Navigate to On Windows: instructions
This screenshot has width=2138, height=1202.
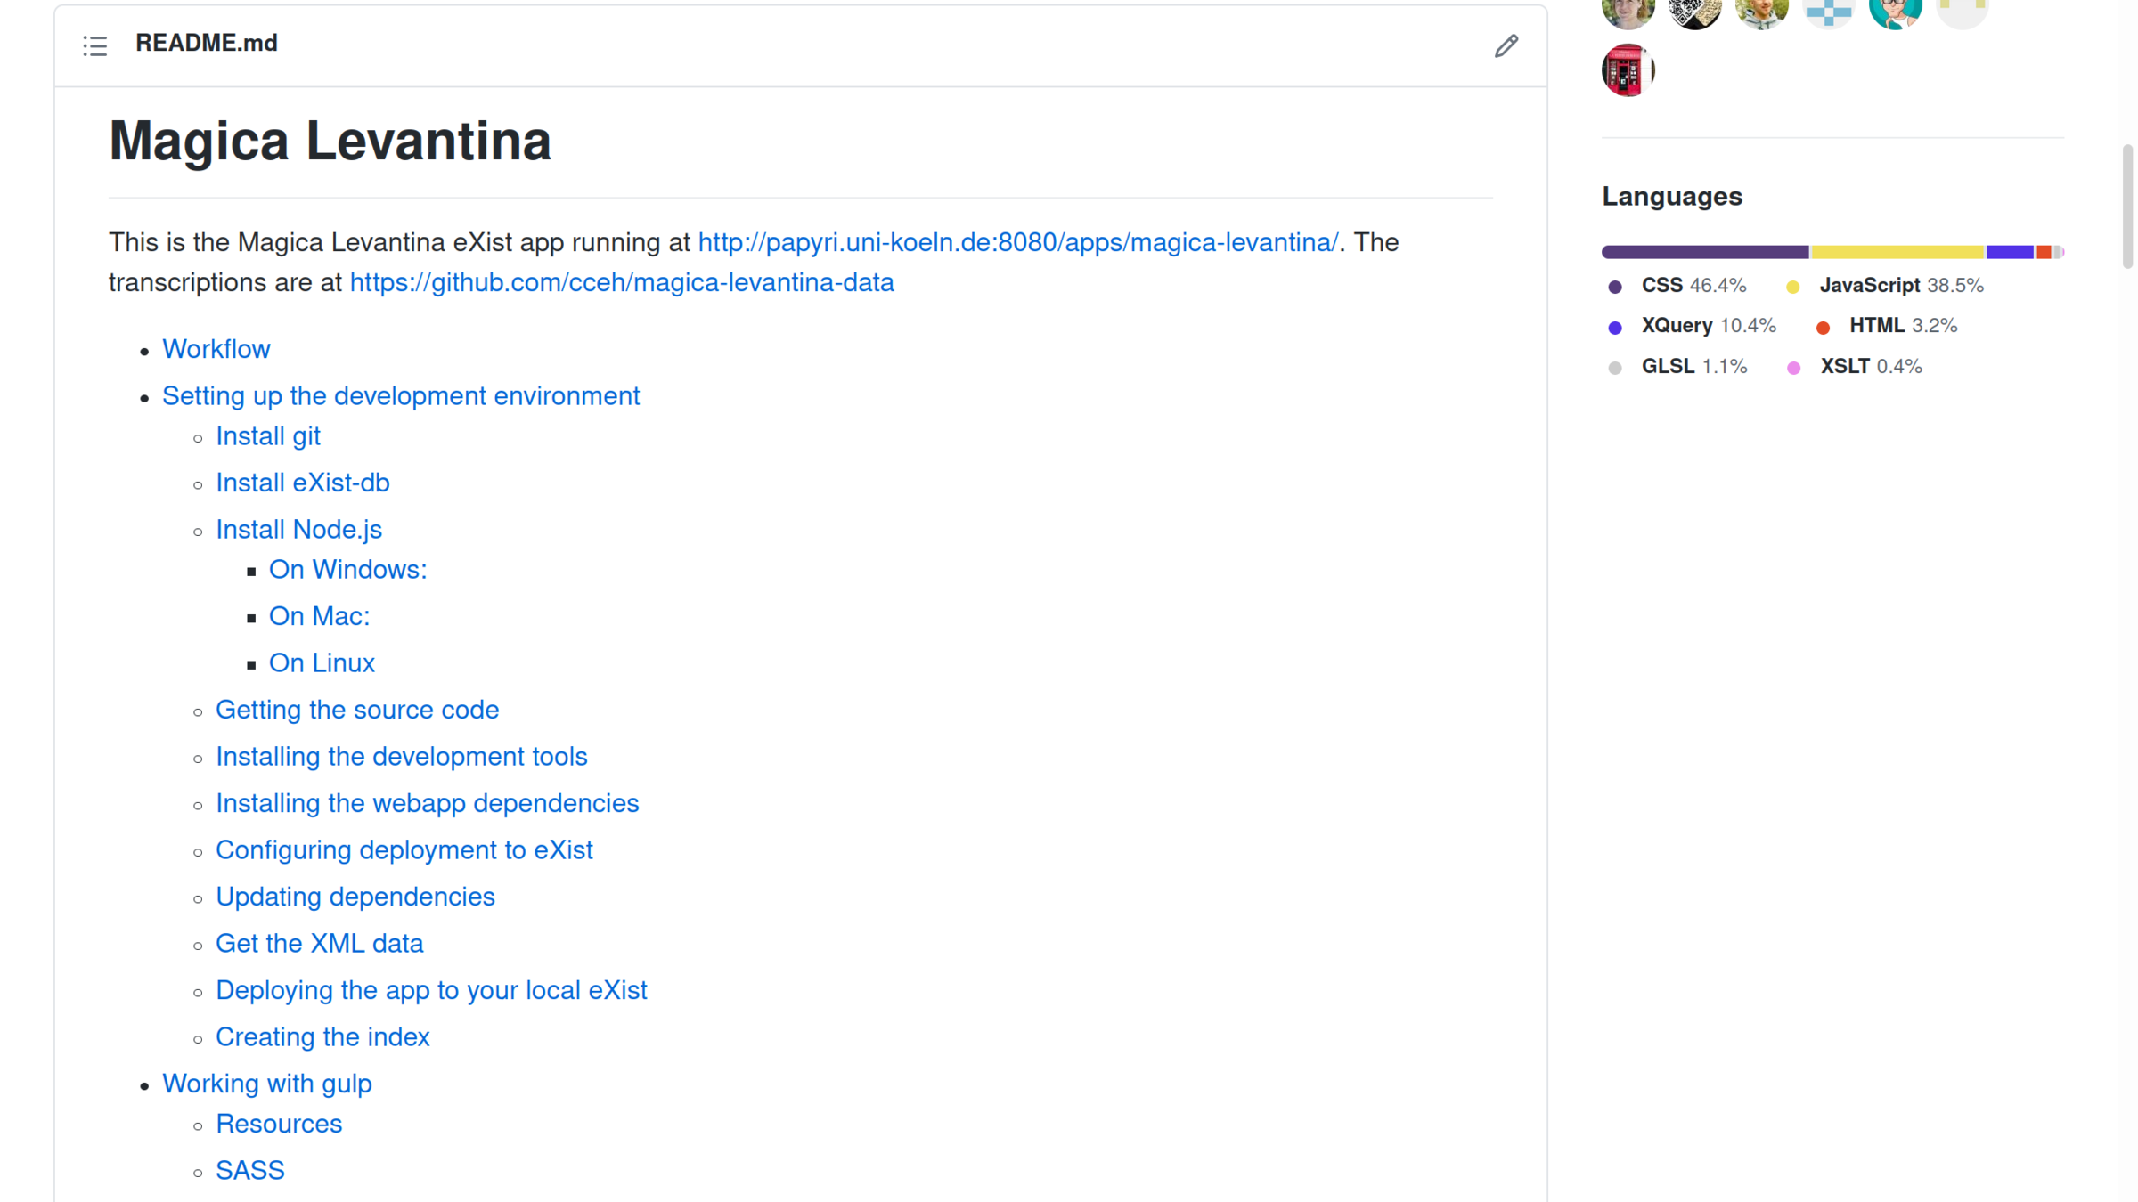pos(347,570)
